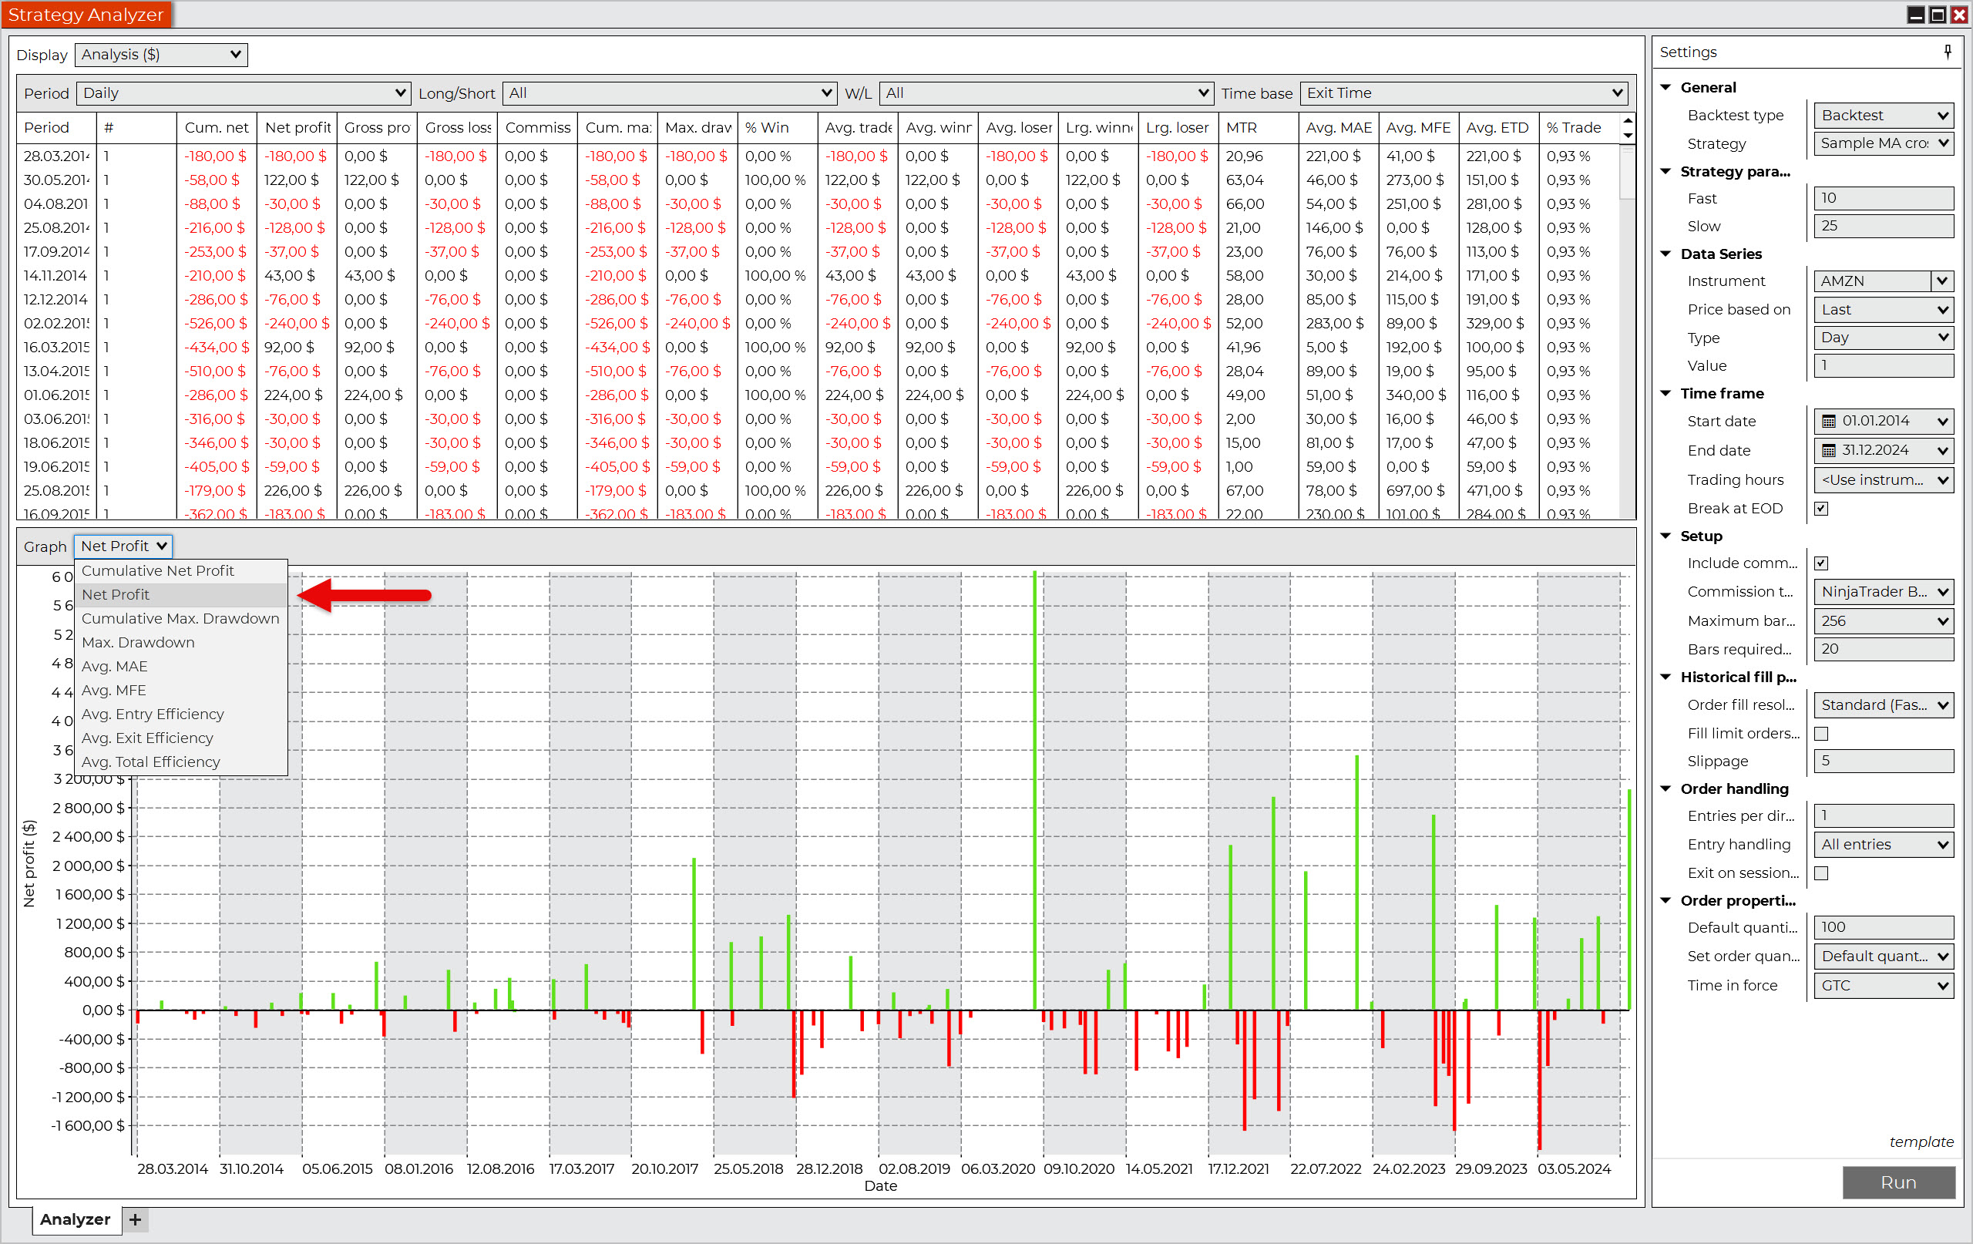Collapse the Time frame section triangle
Screen dimensions: 1973x1244
pos(1665,392)
